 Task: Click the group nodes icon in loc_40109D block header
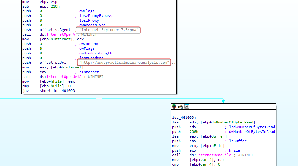(187, 107)
